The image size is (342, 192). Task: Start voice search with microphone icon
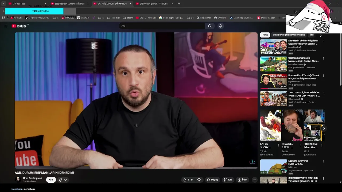point(220,26)
